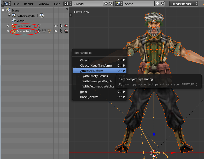Image resolution: width=204 pixels, height=159 pixels.
Task: Click the red X axis manipulator arrow
Action: click(173, 153)
